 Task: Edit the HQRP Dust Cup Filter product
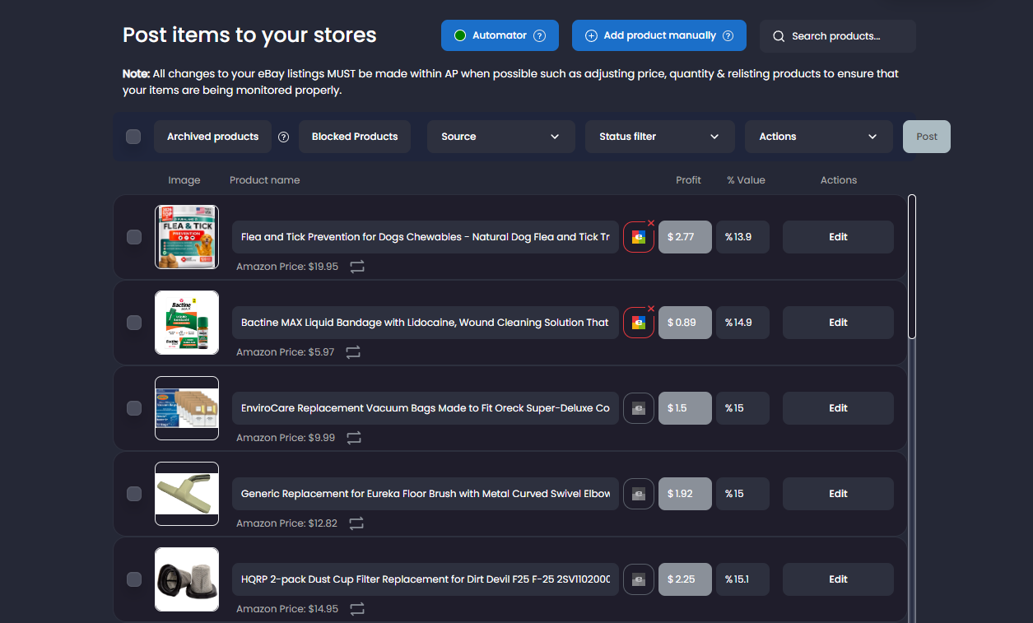point(838,579)
